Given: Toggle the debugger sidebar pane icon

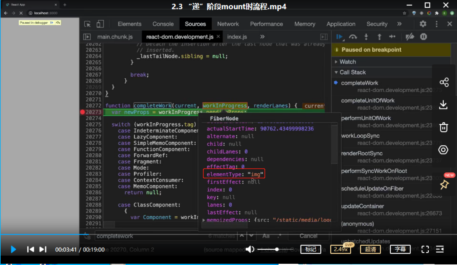Looking at the screenshot, I should (324, 37).
